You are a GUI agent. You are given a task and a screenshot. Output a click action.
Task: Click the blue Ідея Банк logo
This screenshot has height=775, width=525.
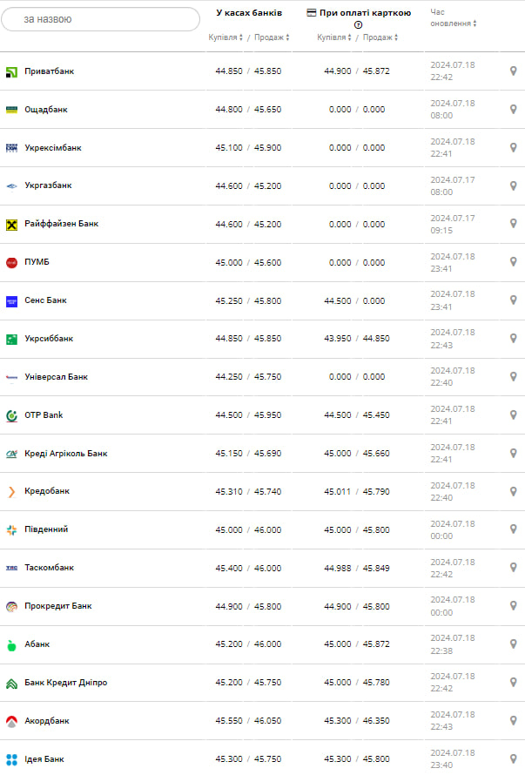point(11,759)
